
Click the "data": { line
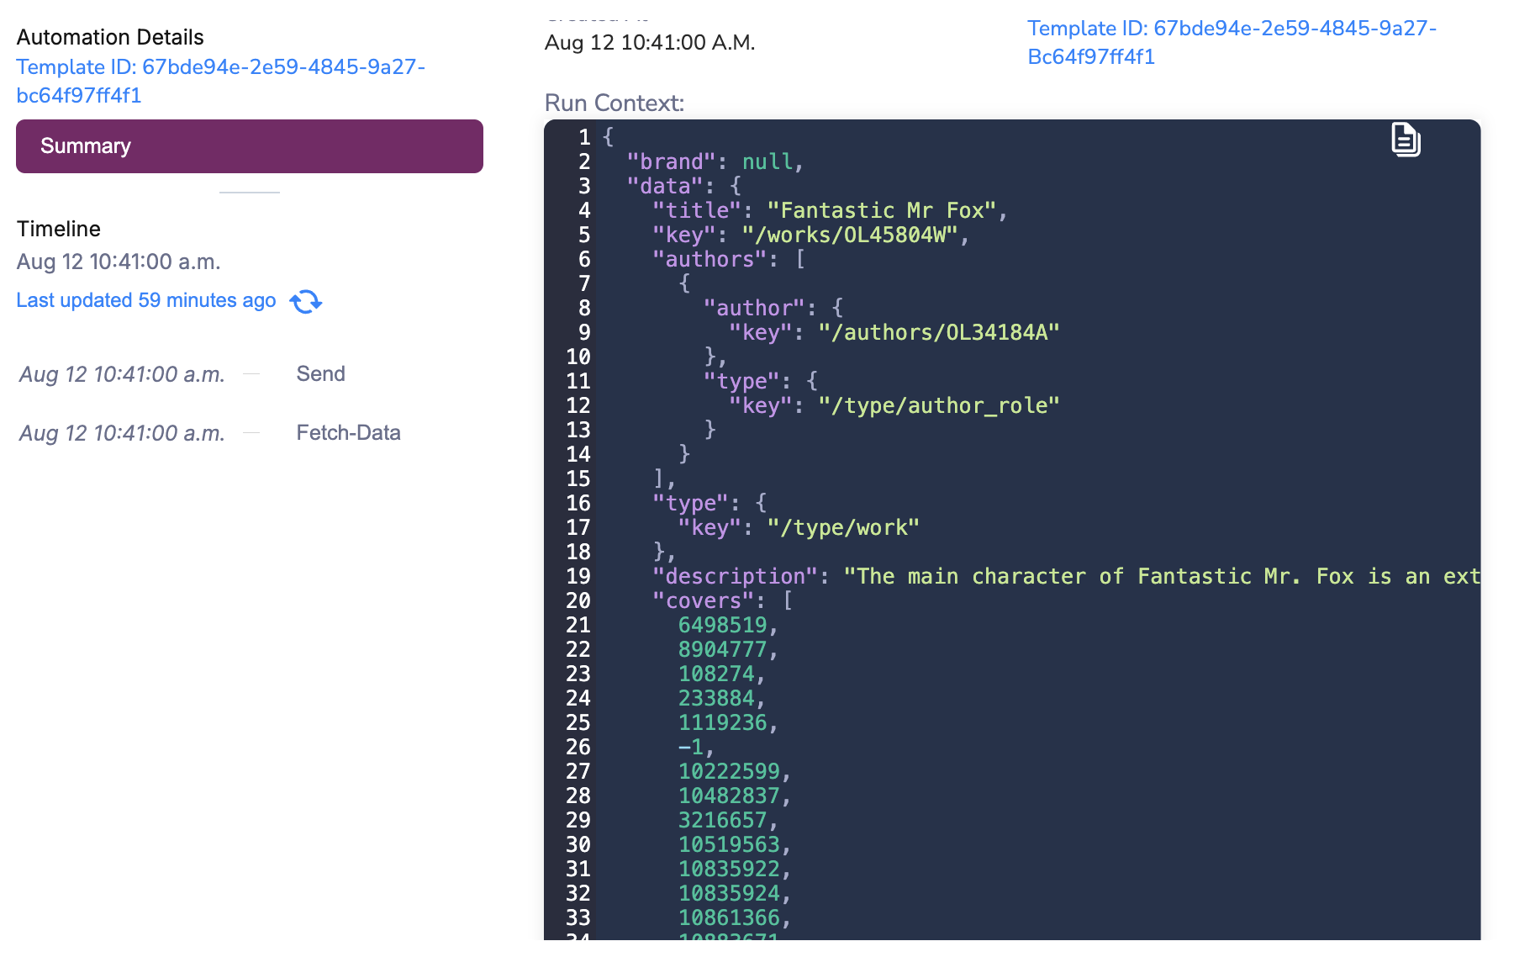(683, 186)
